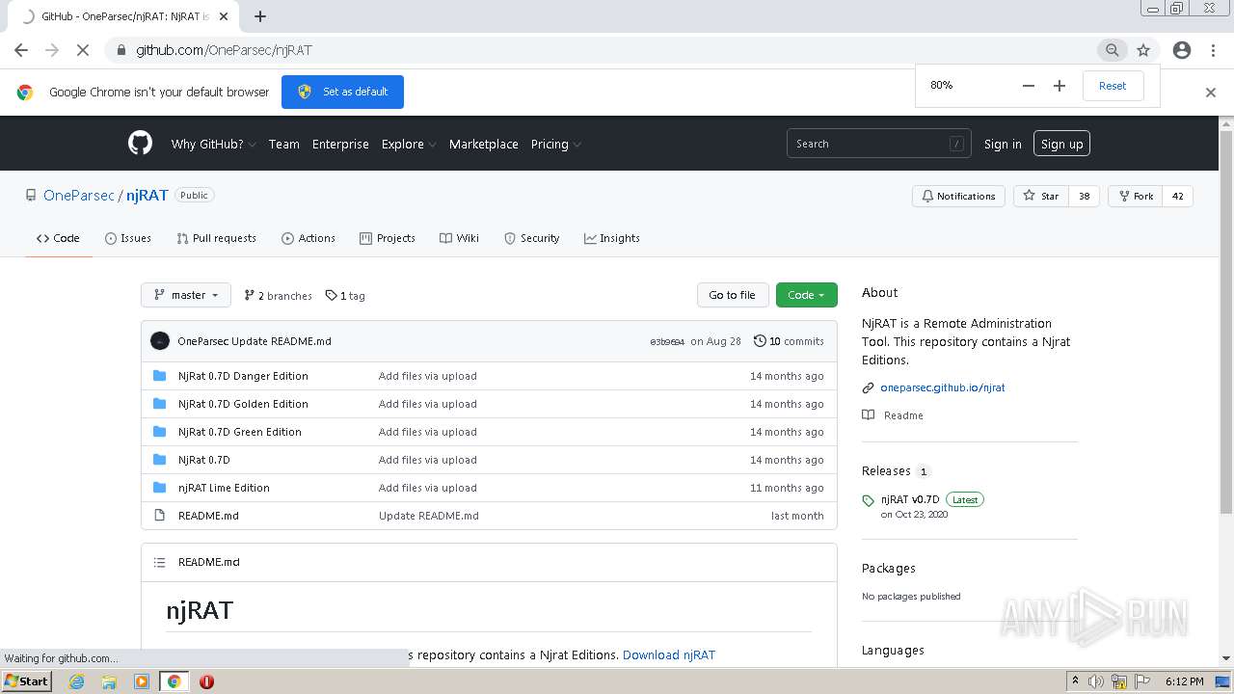View the 38 stargazers count
The height and width of the screenshot is (694, 1234).
[1084, 196]
